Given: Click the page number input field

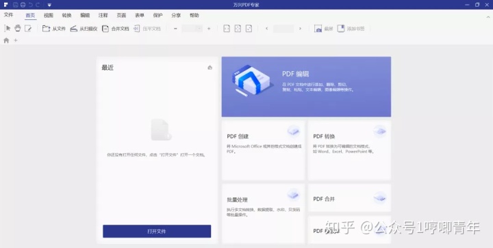Looking at the screenshot, I should click(283, 29).
